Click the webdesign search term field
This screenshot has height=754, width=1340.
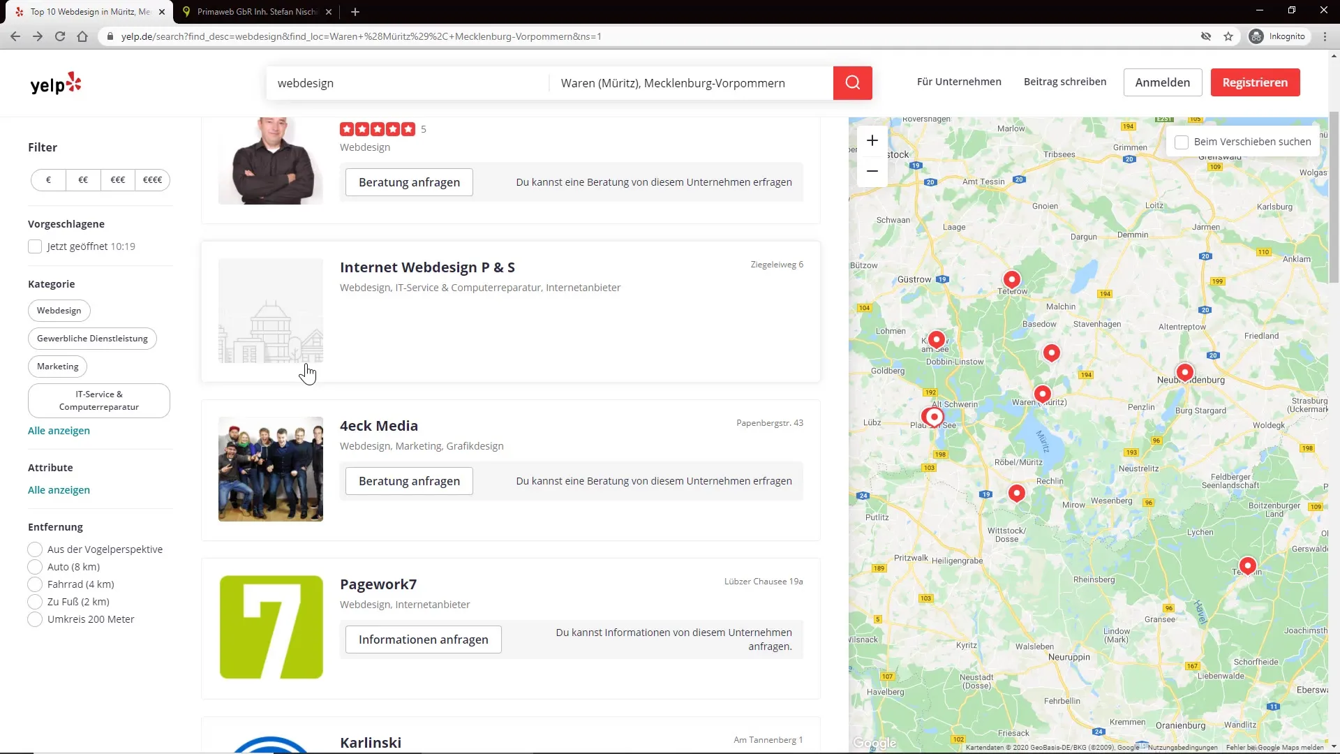tap(408, 83)
